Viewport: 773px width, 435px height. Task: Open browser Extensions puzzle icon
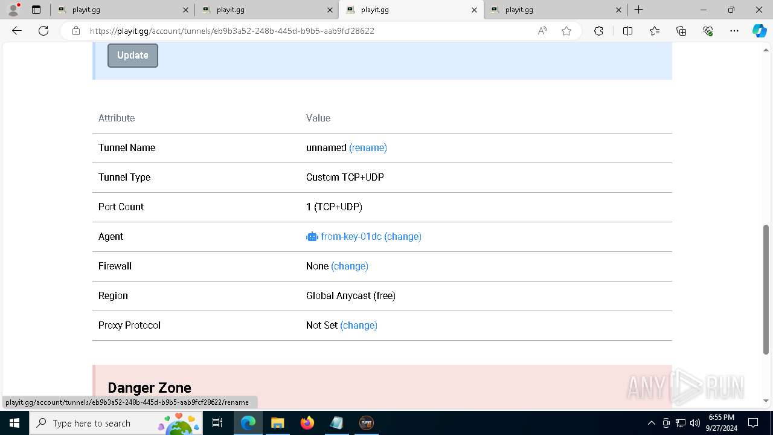pyautogui.click(x=598, y=31)
